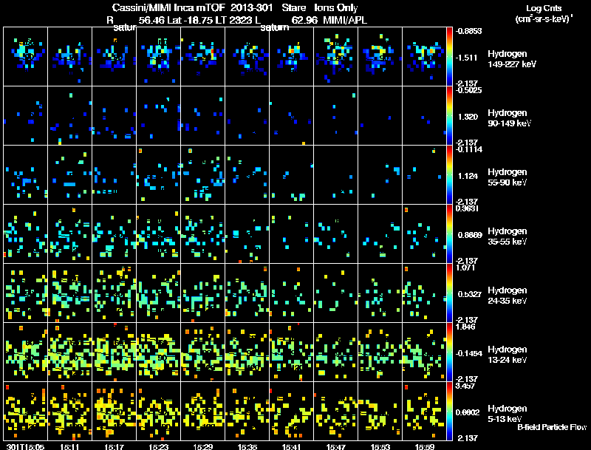This screenshot has height=450, width=591.
Task: Select the 35-55 keV image panel at 15:41
Action: pos(291,234)
